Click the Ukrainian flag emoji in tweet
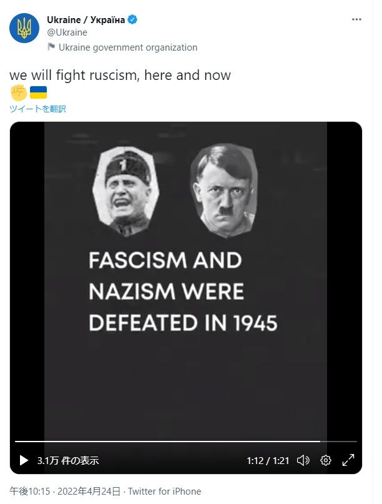This screenshot has height=504, width=382. point(38,92)
